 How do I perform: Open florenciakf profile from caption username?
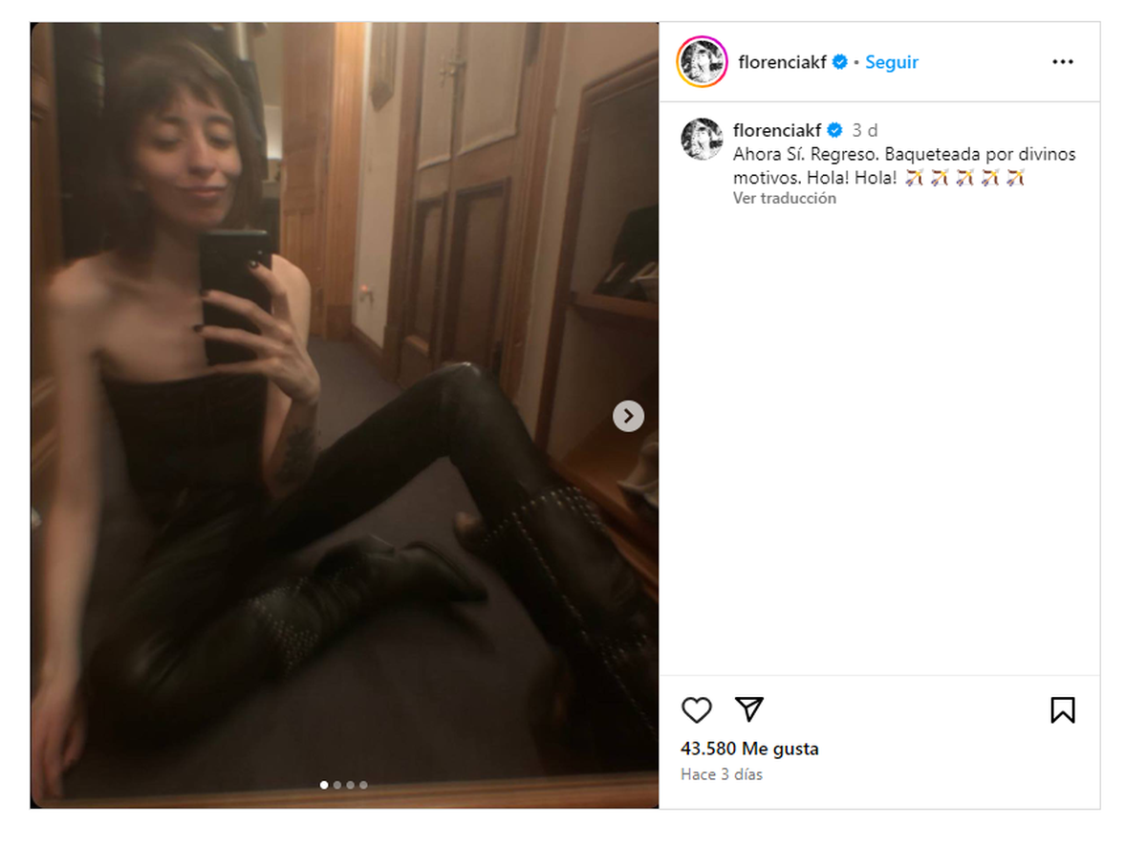pos(777,130)
